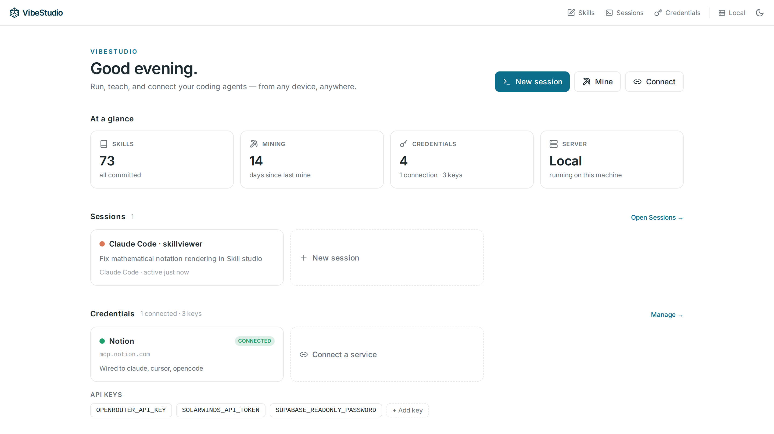The width and height of the screenshot is (774, 434).
Task: Click 'Claude Code · active just now' text
Action: coord(144,272)
